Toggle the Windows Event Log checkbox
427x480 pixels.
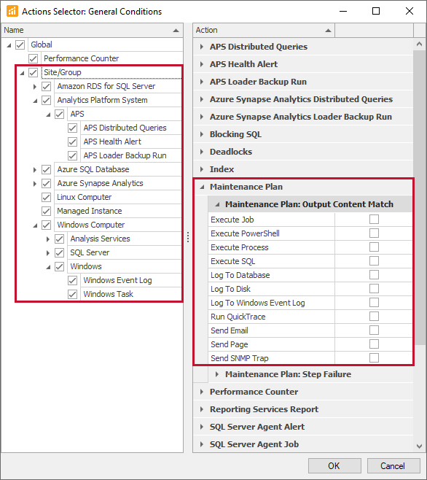[x=72, y=280]
